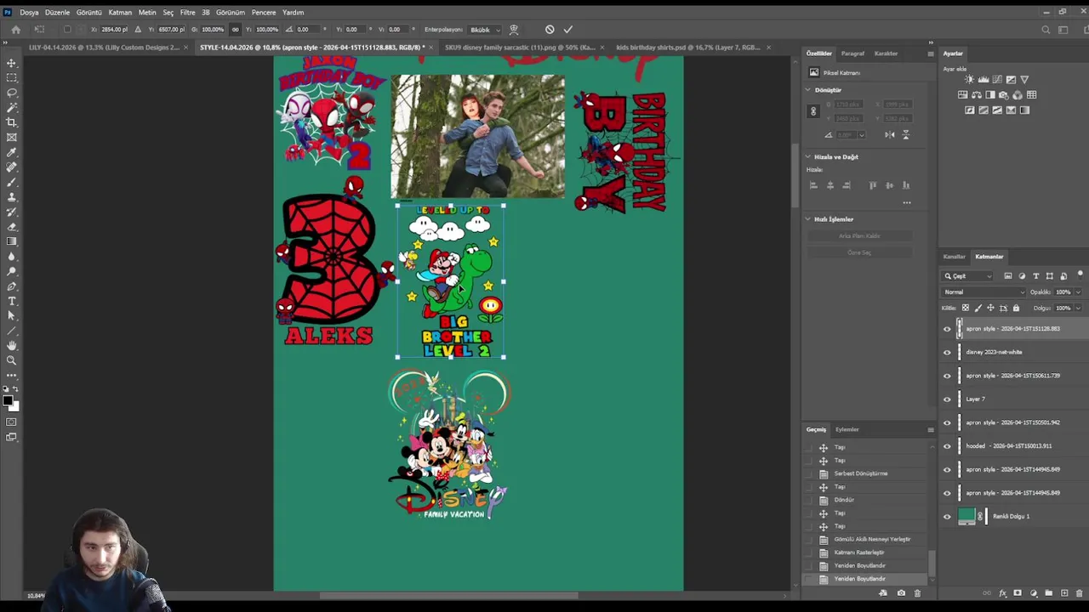Image resolution: width=1089 pixels, height=612 pixels.
Task: Open the Dolgu fill dropdown
Action: [x=1078, y=308]
